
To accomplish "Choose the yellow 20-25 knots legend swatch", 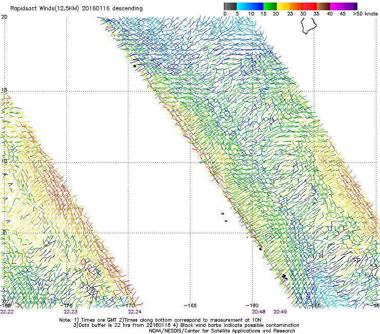I will point(283,6).
